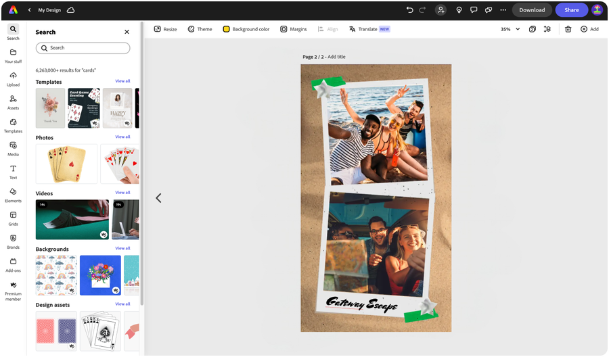609x357 pixels.
Task: Go to previous page with left chevron
Action: (158, 198)
